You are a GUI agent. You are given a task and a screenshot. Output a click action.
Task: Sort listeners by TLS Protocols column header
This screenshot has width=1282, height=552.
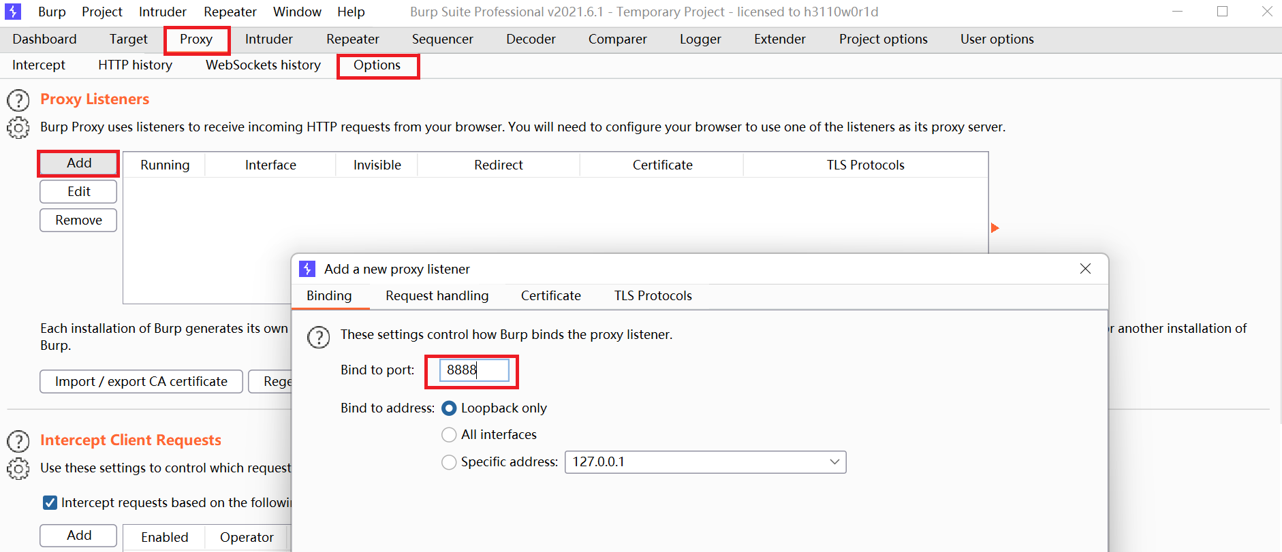coord(866,165)
